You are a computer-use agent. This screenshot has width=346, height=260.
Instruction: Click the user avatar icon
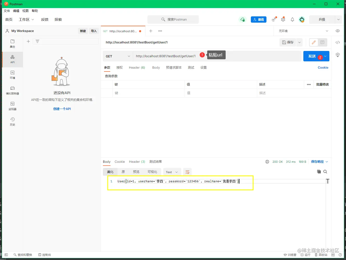point(302,19)
